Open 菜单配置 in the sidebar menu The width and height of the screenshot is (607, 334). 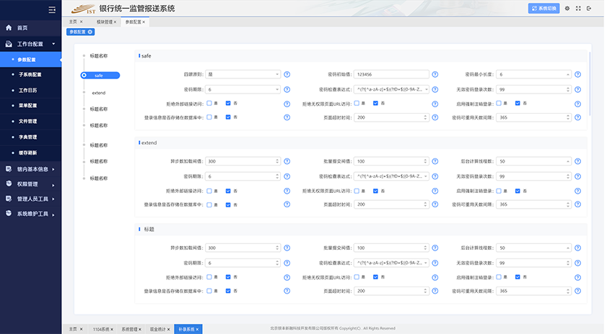point(27,105)
